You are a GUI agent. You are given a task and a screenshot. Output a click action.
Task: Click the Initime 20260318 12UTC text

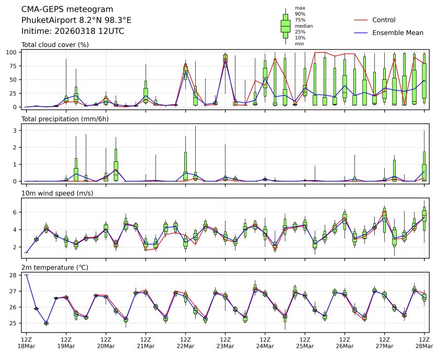point(73,31)
